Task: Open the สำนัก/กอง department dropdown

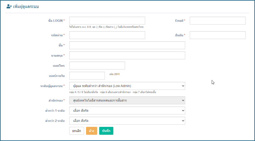Action: pos(127,101)
